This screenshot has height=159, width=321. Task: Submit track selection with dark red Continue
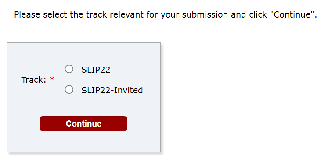[83, 124]
